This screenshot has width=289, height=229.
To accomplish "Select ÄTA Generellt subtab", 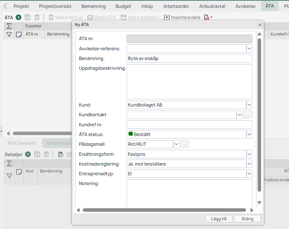I will 22,143.
